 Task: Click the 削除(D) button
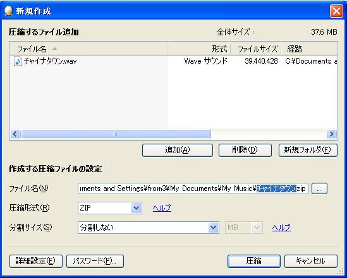(245, 150)
